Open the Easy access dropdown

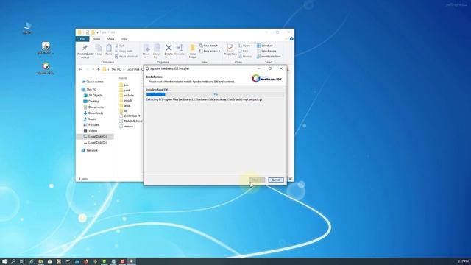(210, 51)
